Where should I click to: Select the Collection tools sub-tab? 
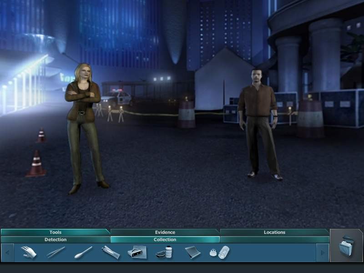pyautogui.click(x=165, y=239)
